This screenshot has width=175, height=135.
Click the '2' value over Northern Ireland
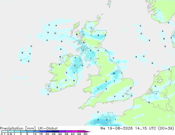(x=75, y=66)
